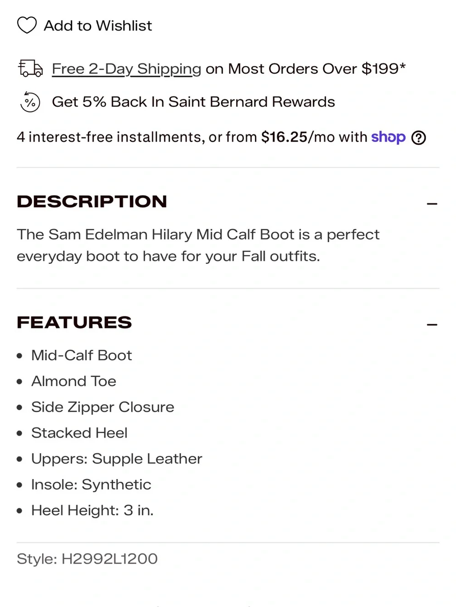Click the delivery truck shipping icon

[x=31, y=68]
